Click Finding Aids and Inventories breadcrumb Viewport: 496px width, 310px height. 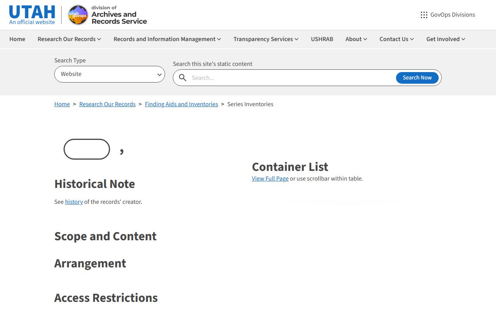181,104
